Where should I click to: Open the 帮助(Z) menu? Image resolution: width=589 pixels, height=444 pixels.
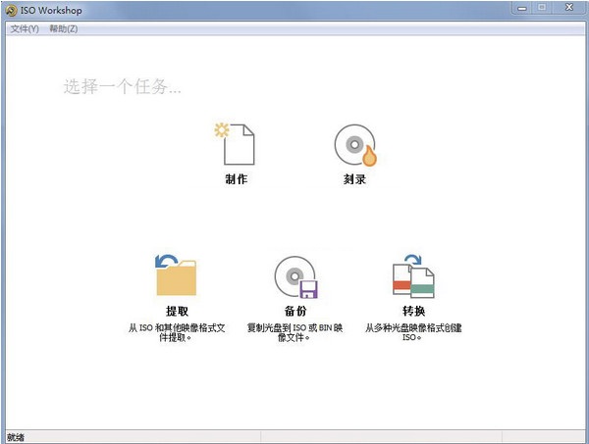click(x=63, y=28)
